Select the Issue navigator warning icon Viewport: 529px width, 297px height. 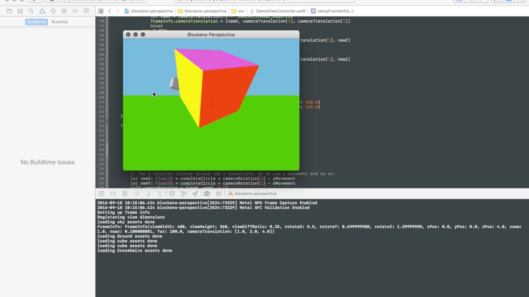[x=42, y=11]
